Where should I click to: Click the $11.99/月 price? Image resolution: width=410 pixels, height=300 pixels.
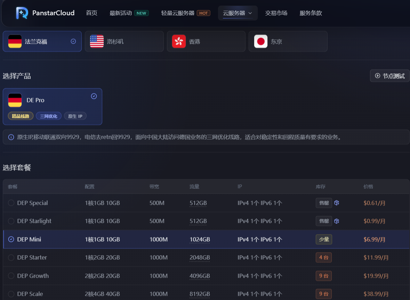[x=376, y=257]
